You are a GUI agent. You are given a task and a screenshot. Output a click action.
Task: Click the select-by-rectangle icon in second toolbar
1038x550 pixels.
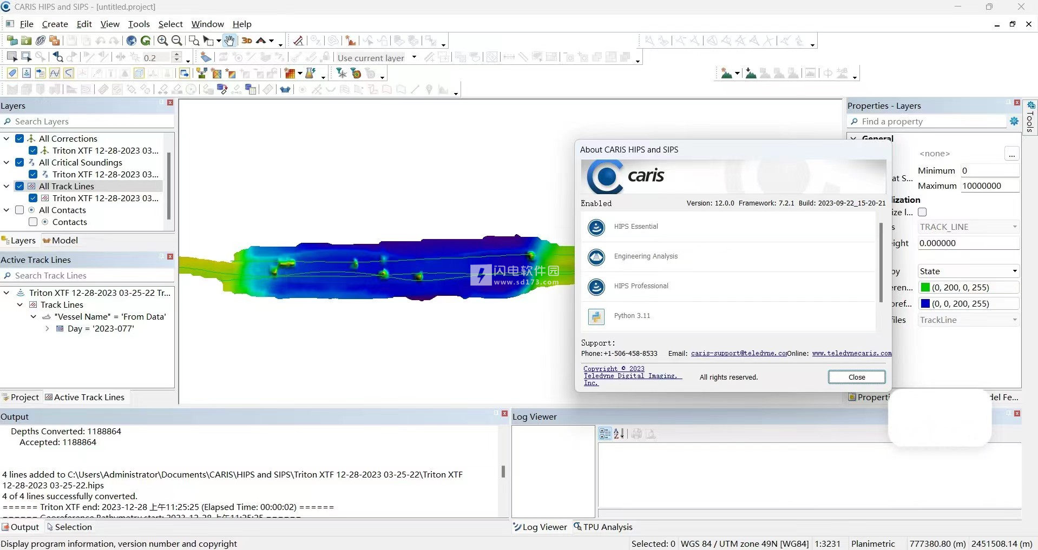coord(12,57)
